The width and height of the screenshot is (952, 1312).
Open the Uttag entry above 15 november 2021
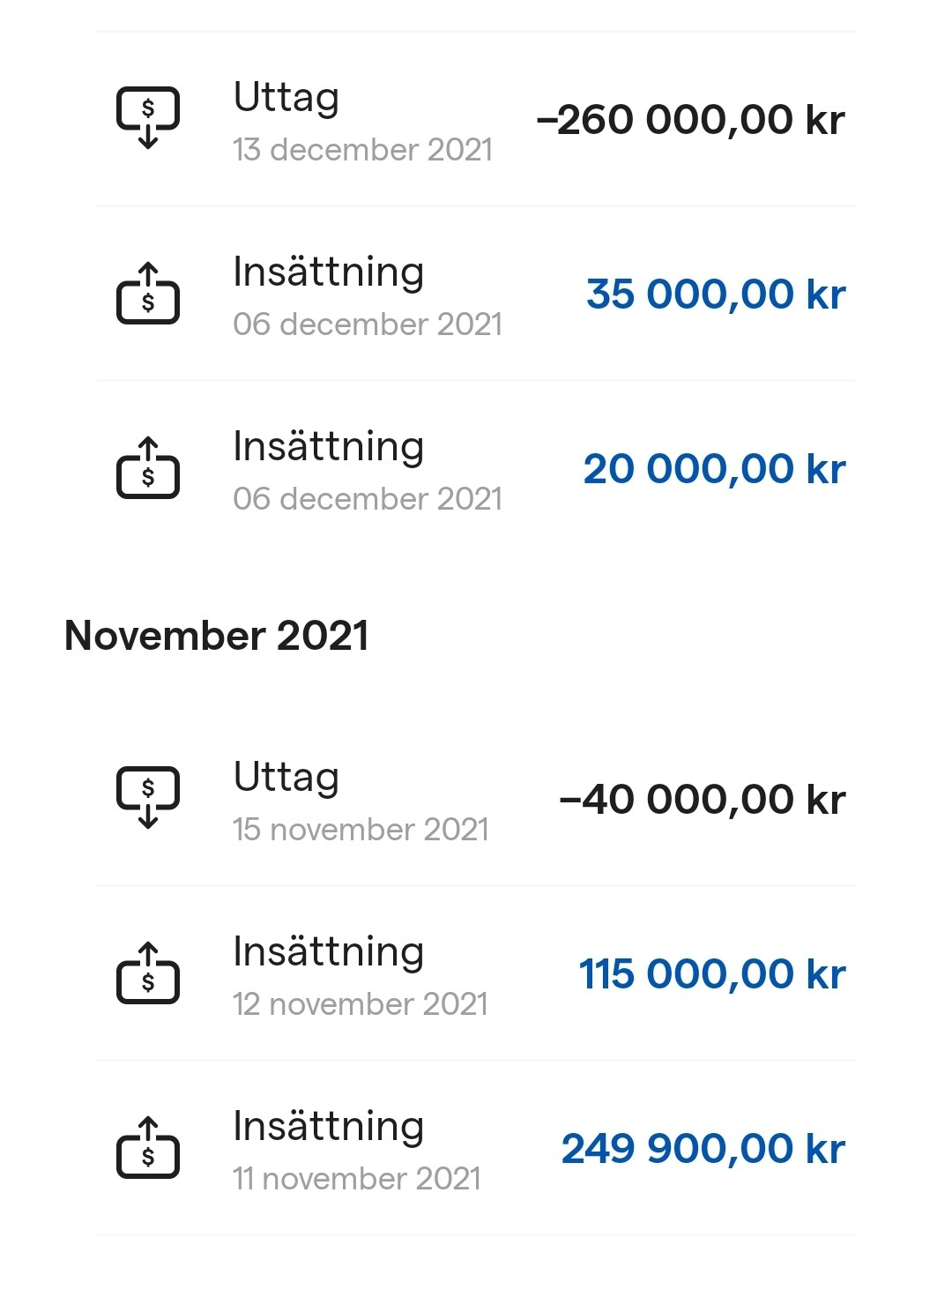[286, 777]
